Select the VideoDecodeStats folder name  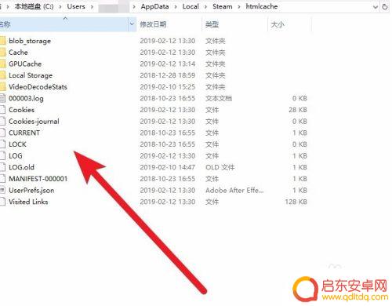pos(38,87)
